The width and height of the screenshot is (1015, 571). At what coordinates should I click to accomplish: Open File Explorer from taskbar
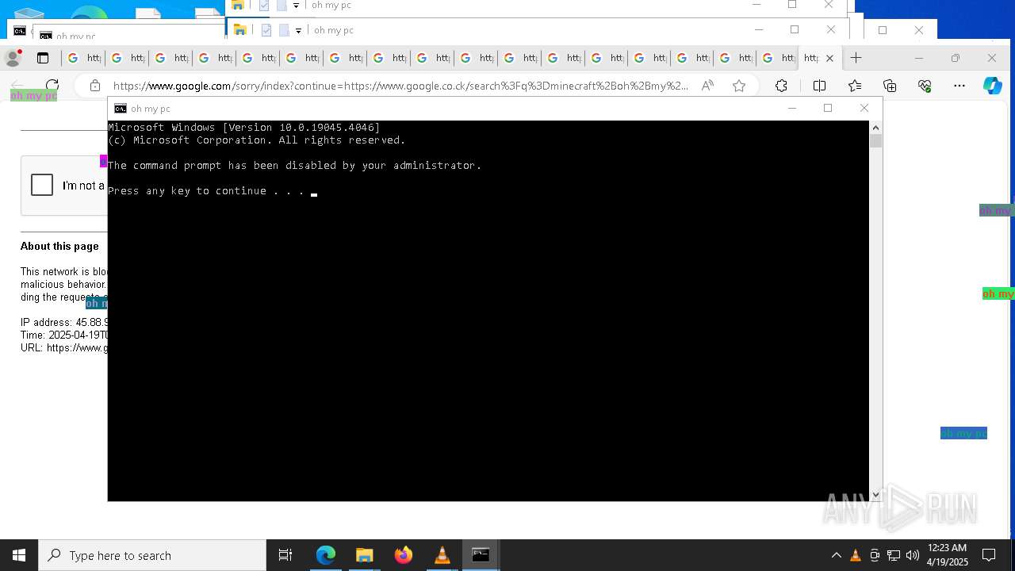tap(365, 555)
